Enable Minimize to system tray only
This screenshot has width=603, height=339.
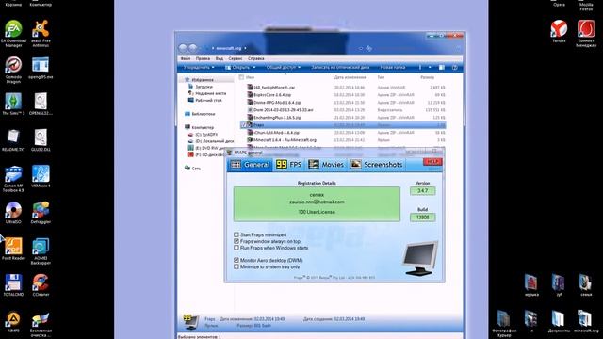pos(236,266)
